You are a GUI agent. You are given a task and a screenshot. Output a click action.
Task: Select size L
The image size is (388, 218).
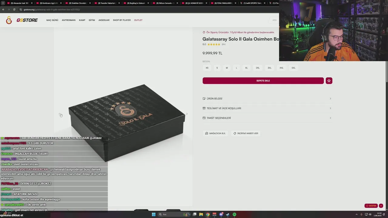coord(236,68)
